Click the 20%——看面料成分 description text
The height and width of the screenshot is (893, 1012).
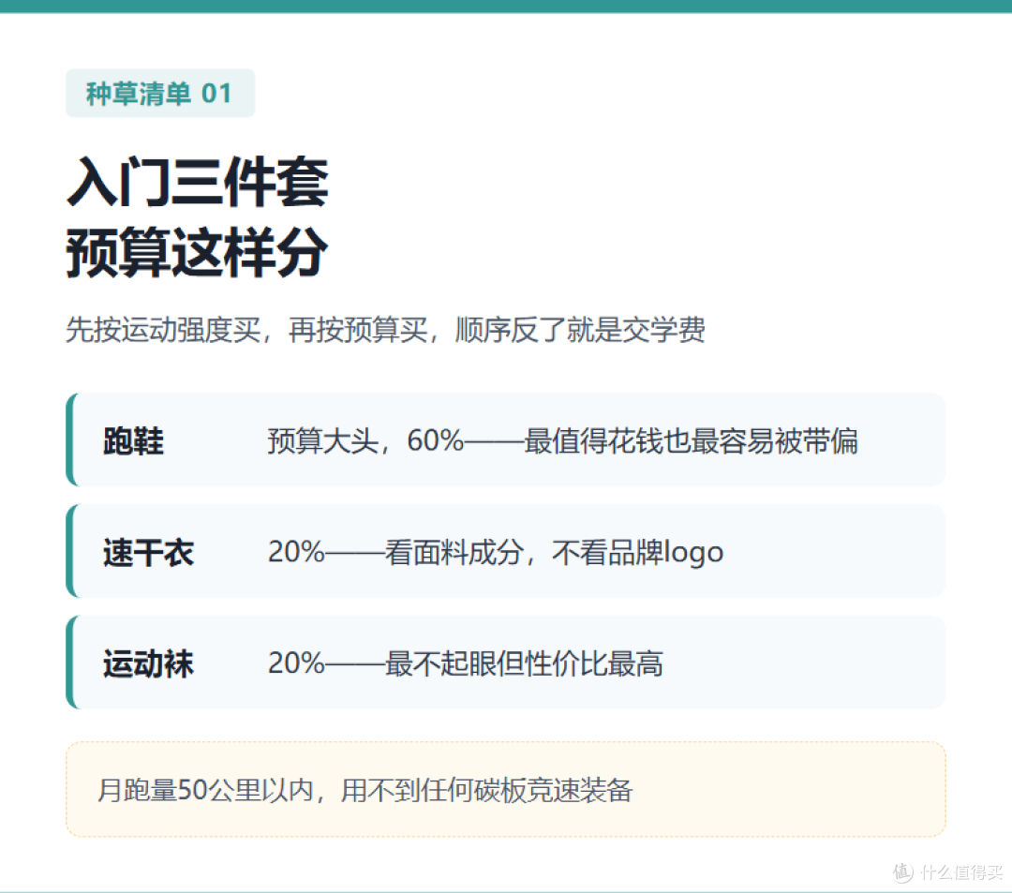coord(496,553)
